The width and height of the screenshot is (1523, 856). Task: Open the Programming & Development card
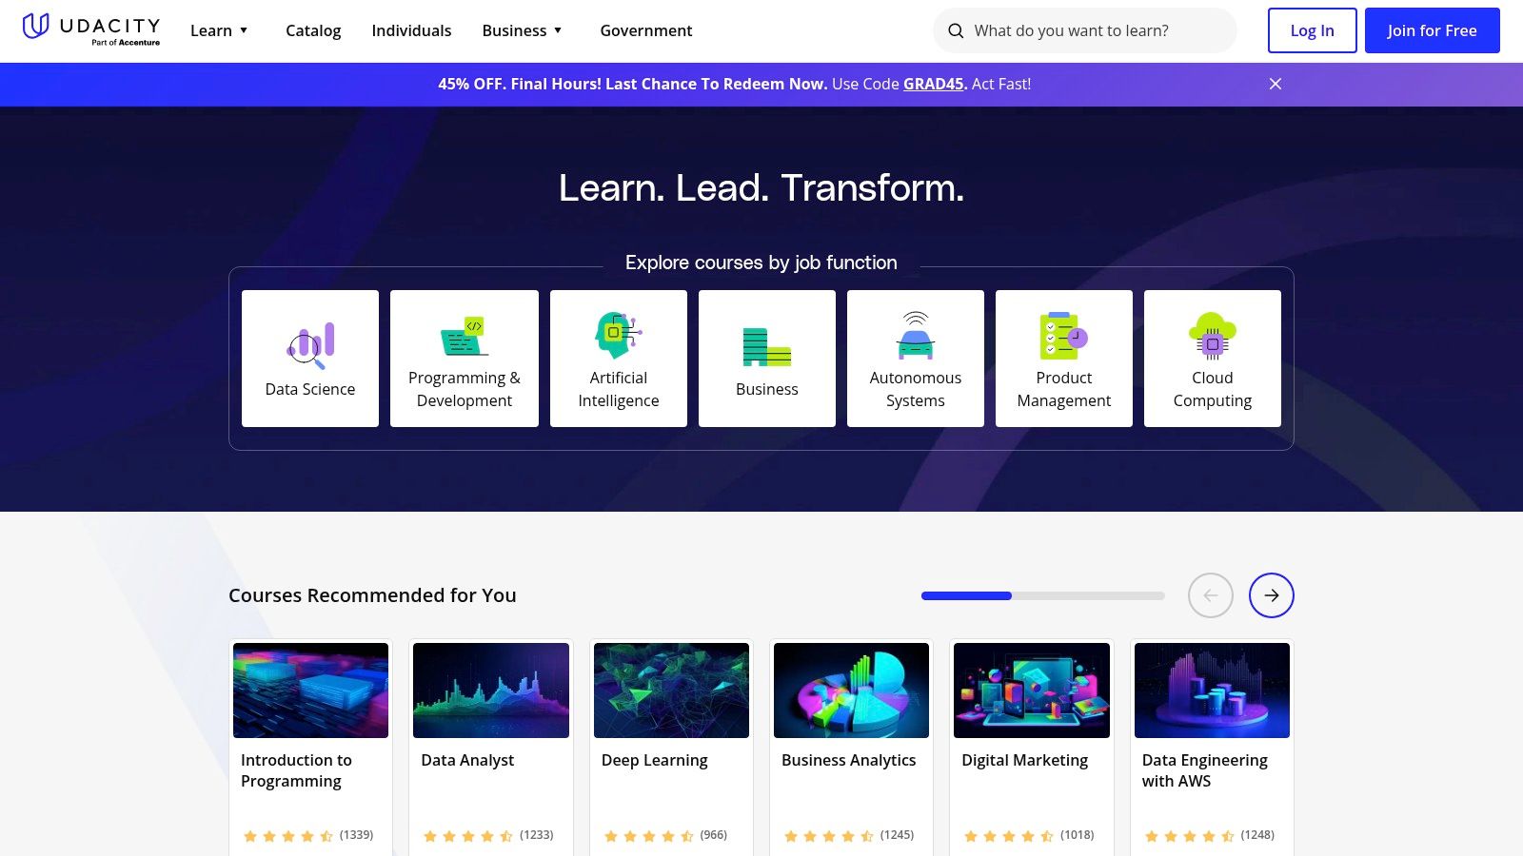pyautogui.click(x=465, y=359)
